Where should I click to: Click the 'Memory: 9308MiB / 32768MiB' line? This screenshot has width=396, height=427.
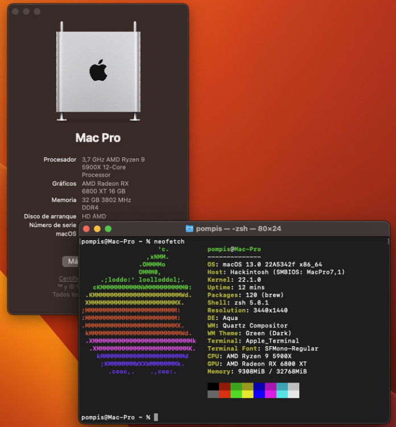pos(257,371)
